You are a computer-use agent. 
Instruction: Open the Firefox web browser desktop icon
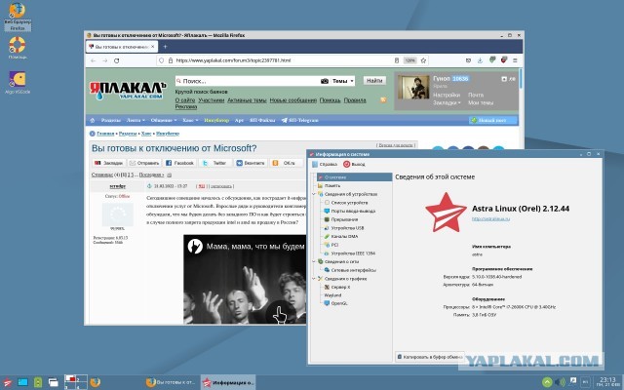point(18,17)
